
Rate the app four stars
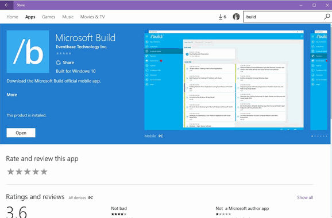tap(36, 172)
